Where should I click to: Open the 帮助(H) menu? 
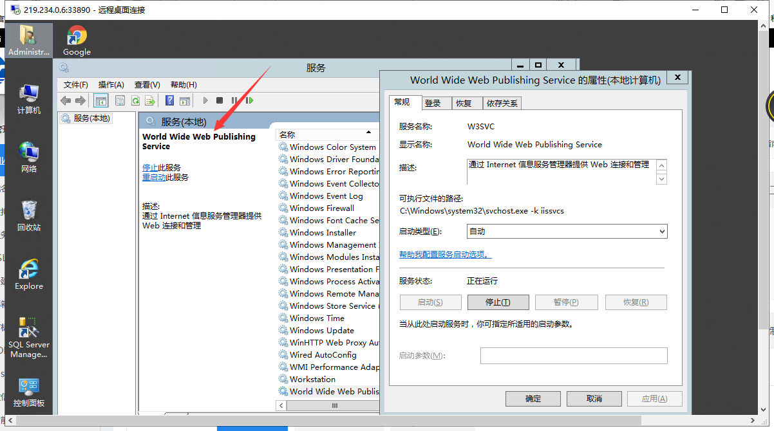click(x=184, y=85)
